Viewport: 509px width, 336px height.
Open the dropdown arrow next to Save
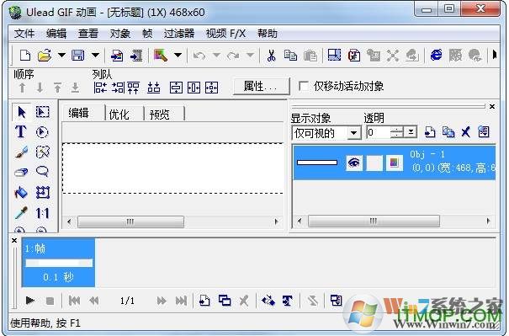[95, 56]
